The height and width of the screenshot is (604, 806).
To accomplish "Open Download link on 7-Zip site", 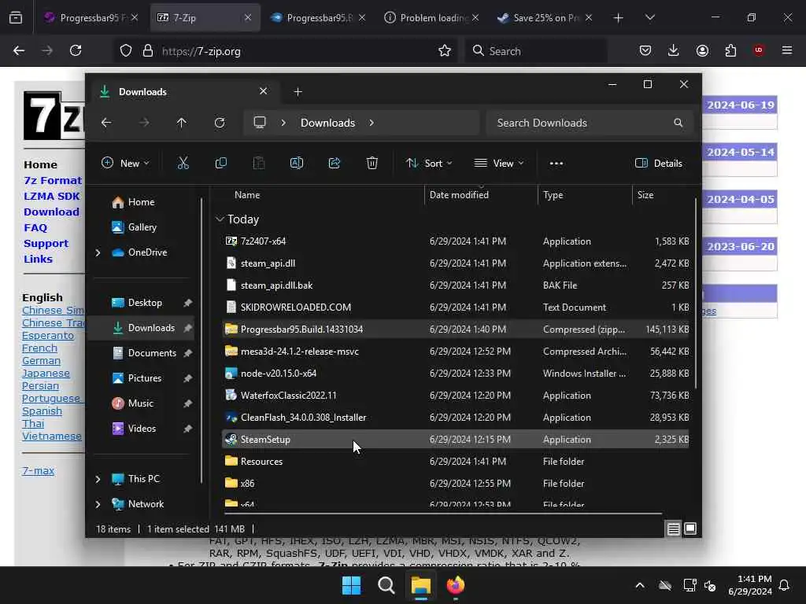I will pos(51,212).
